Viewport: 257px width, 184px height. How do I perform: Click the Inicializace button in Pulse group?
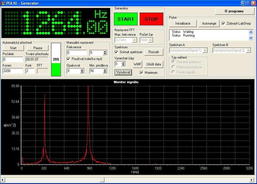183,23
